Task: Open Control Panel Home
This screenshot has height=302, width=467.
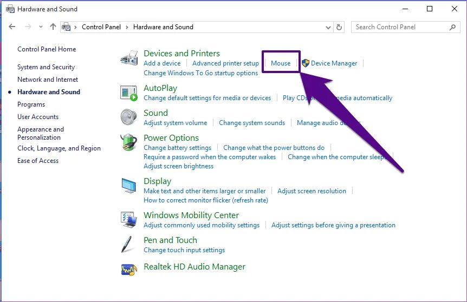Action: [47, 49]
